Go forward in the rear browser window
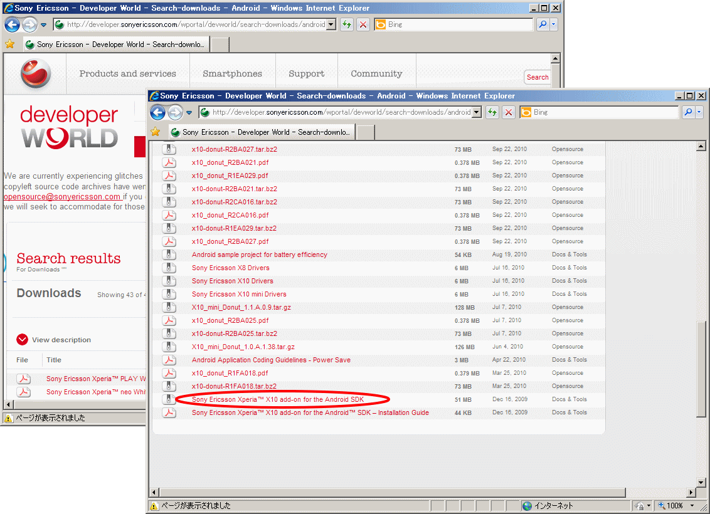710x514 pixels. click(29, 24)
